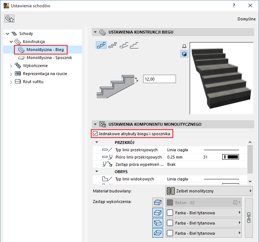259x242 pixels.
Task: Toggle third surface override icon button
Action: coord(158,223)
